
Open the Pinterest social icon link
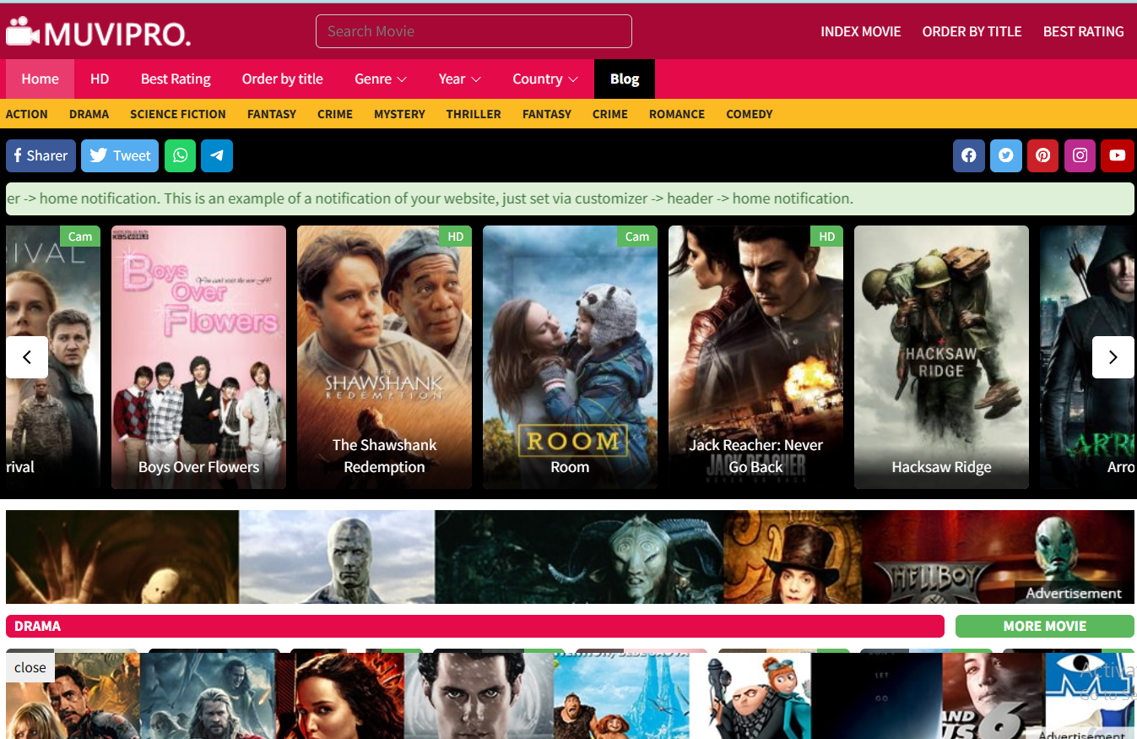[1043, 155]
